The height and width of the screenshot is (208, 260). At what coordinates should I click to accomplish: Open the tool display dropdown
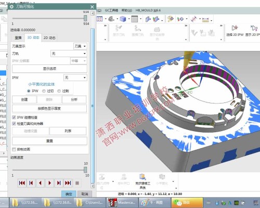pyautogui.click(x=80, y=46)
